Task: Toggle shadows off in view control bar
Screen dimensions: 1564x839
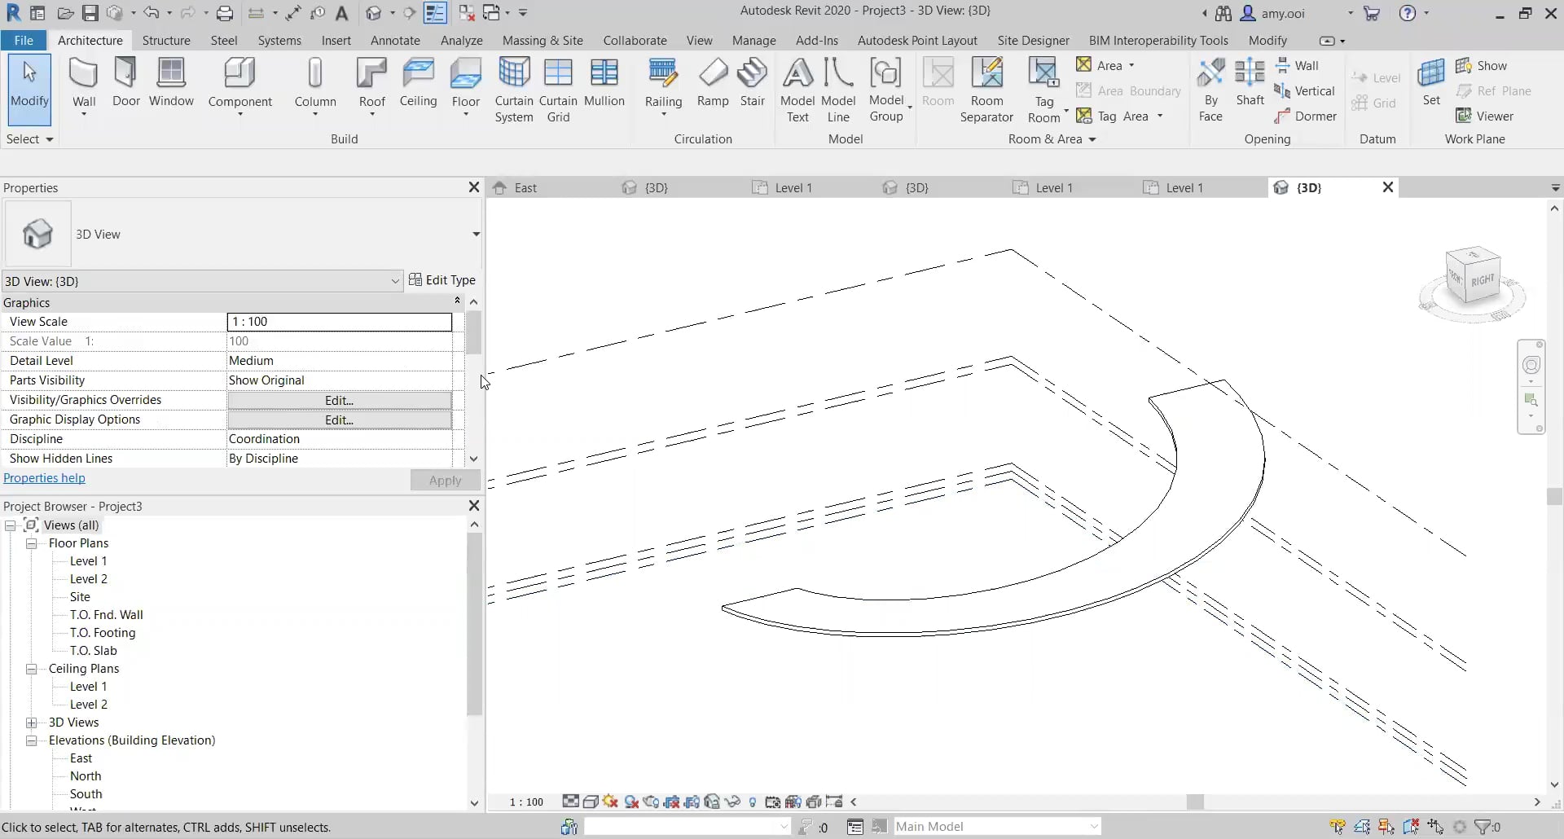Action: [633, 802]
